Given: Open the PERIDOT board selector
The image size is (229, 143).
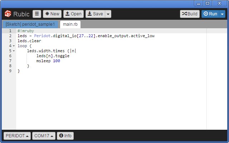Looking at the screenshot, I should (x=17, y=136).
